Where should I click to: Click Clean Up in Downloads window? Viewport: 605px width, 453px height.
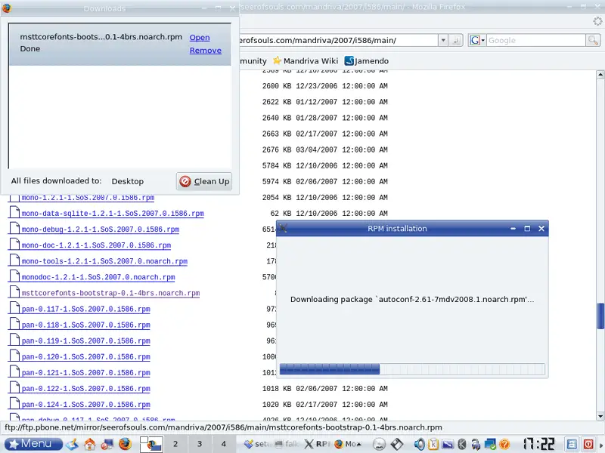point(204,181)
